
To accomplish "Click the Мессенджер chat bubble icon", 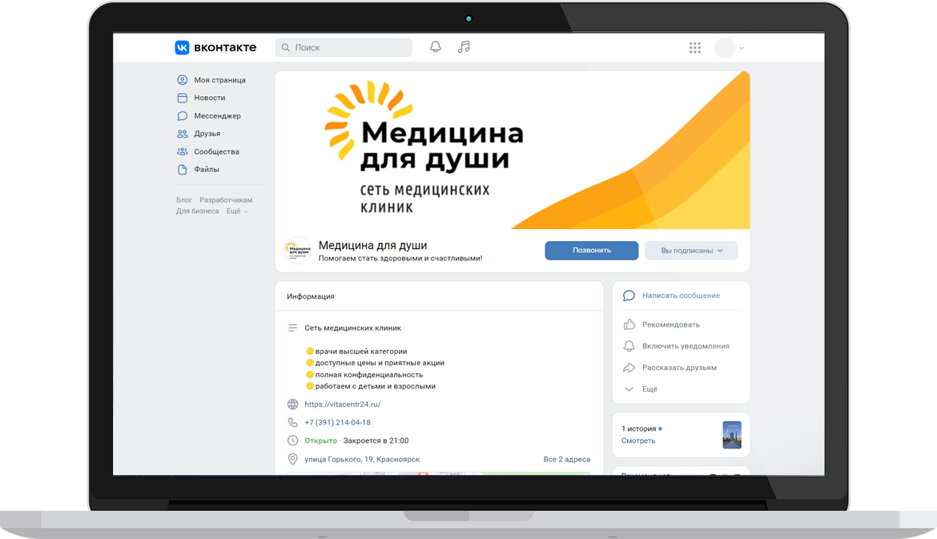I will pos(183,116).
